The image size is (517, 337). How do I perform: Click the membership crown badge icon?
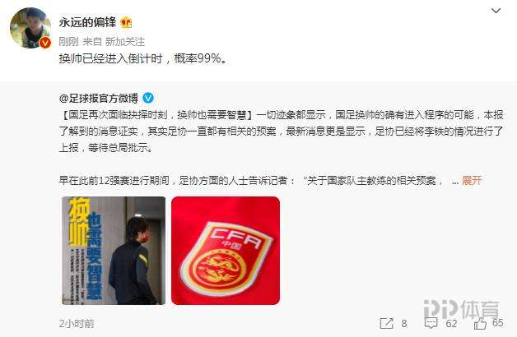(126, 22)
